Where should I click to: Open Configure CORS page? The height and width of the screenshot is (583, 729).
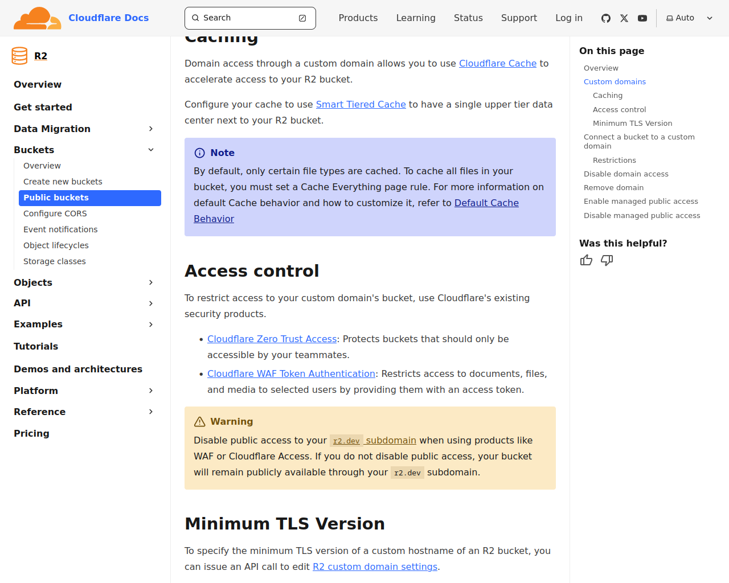(55, 214)
